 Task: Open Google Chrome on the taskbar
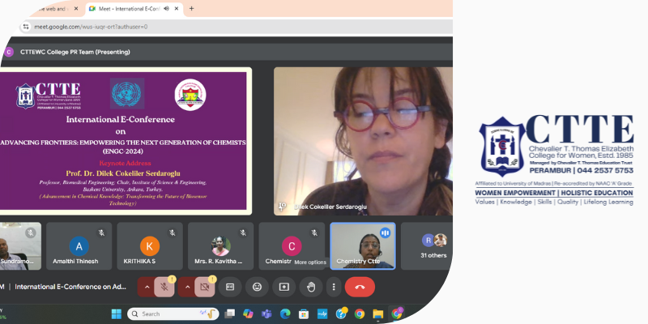[360, 314]
